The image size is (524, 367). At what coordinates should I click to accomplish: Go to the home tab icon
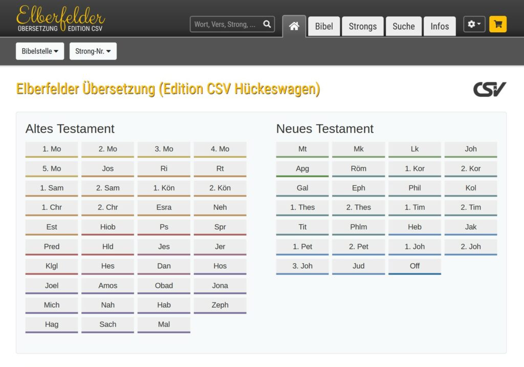coord(294,26)
